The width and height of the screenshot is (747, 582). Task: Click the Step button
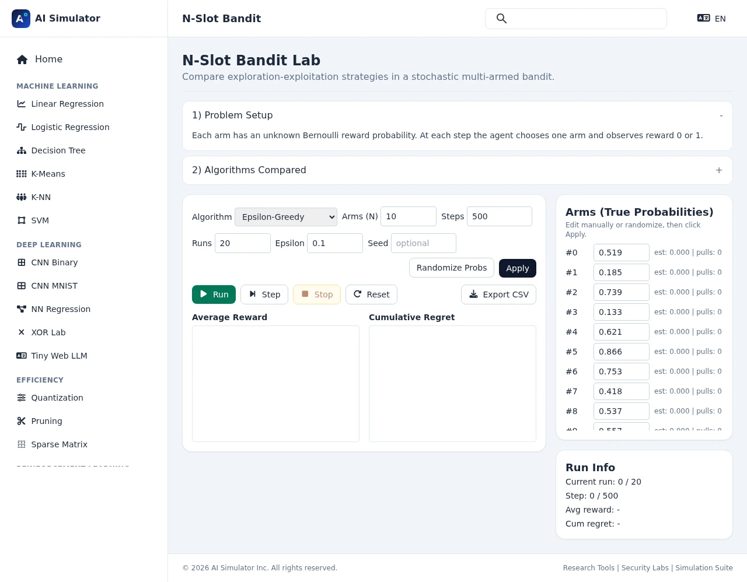(x=264, y=294)
